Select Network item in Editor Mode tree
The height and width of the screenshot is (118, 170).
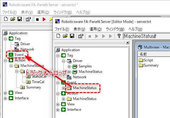coord(80,77)
